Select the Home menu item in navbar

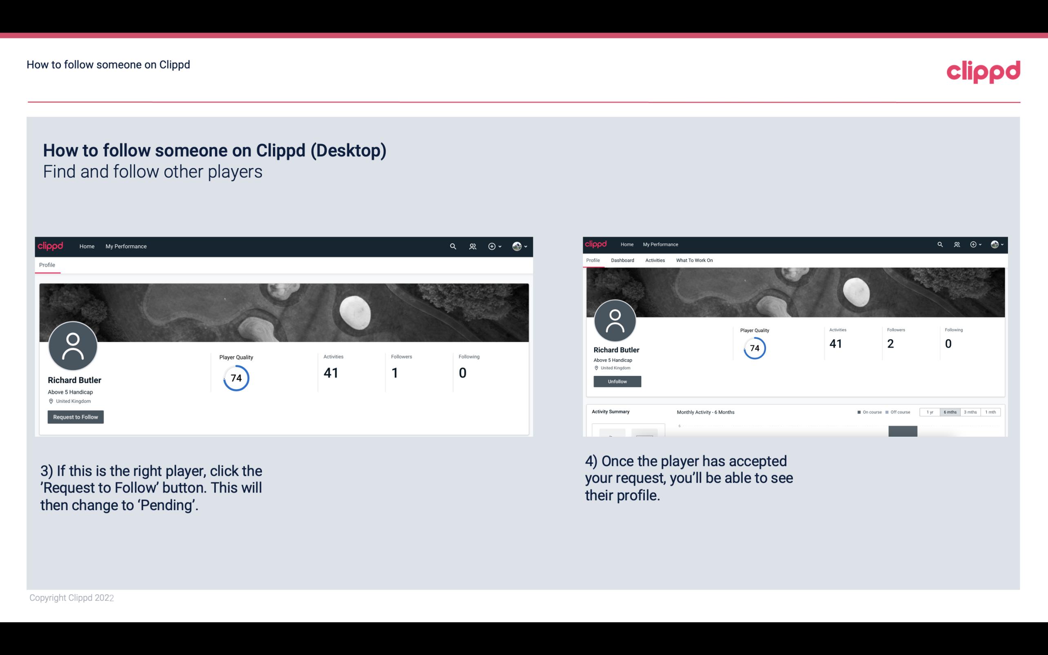[87, 246]
